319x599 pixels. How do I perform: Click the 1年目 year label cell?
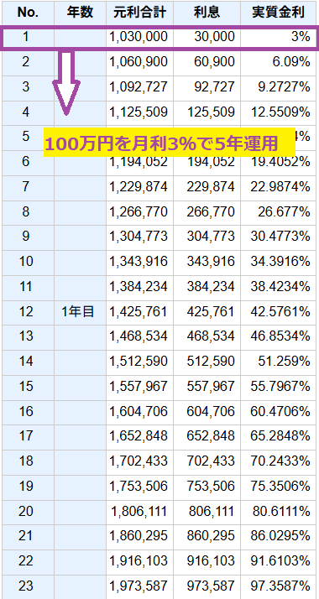[80, 312]
